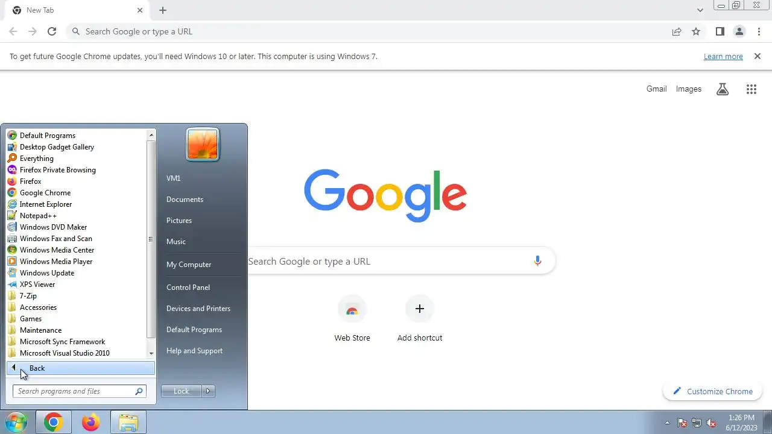Share this page icon in address bar
772x434 pixels.
(677, 31)
